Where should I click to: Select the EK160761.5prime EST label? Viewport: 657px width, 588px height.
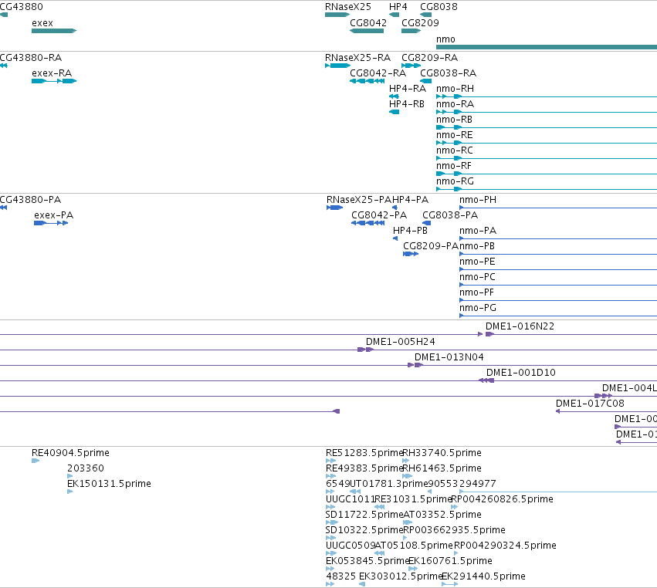coord(450,561)
